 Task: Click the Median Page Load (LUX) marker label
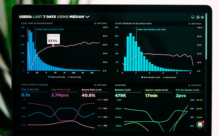(x=50, y=30)
